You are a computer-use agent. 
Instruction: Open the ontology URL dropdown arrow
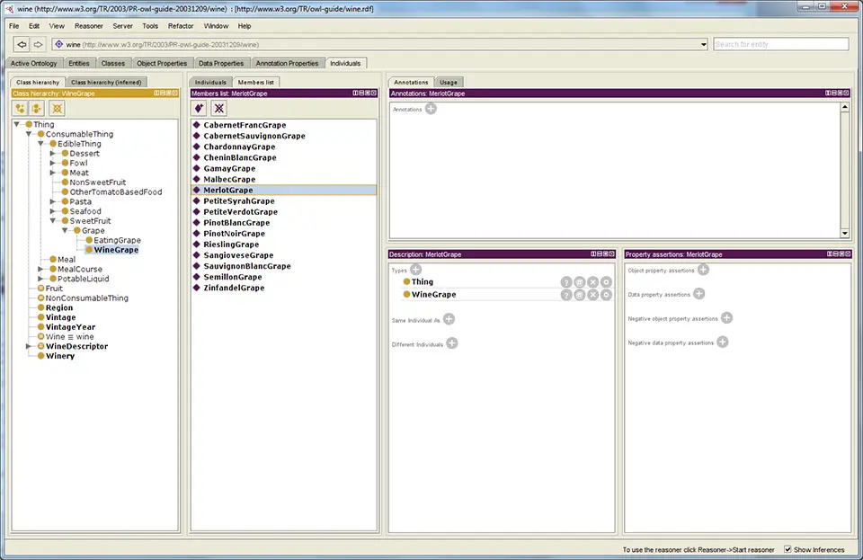tap(703, 44)
